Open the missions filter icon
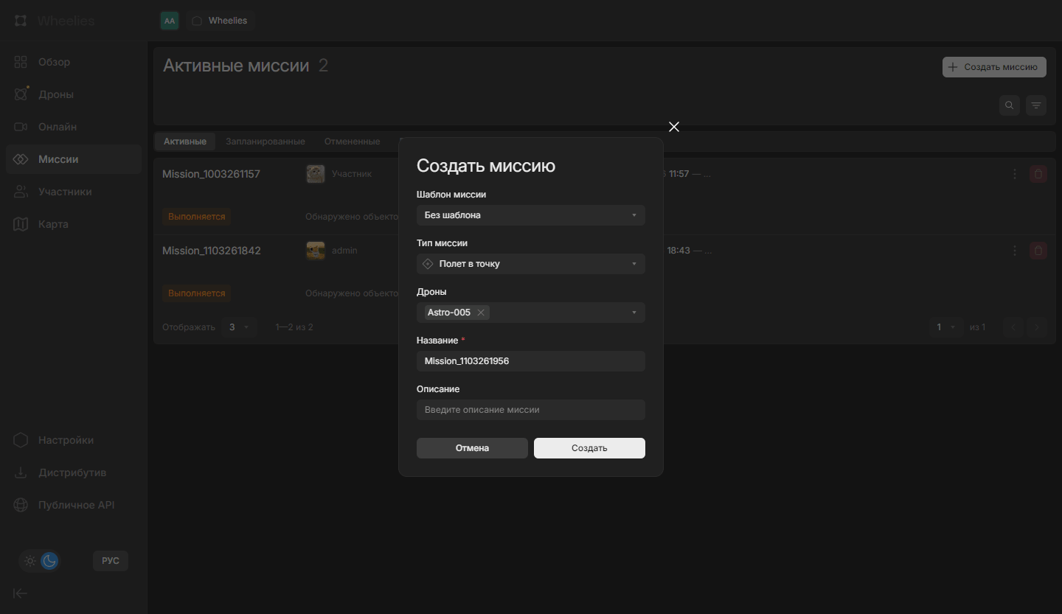The width and height of the screenshot is (1062, 614). click(1036, 105)
